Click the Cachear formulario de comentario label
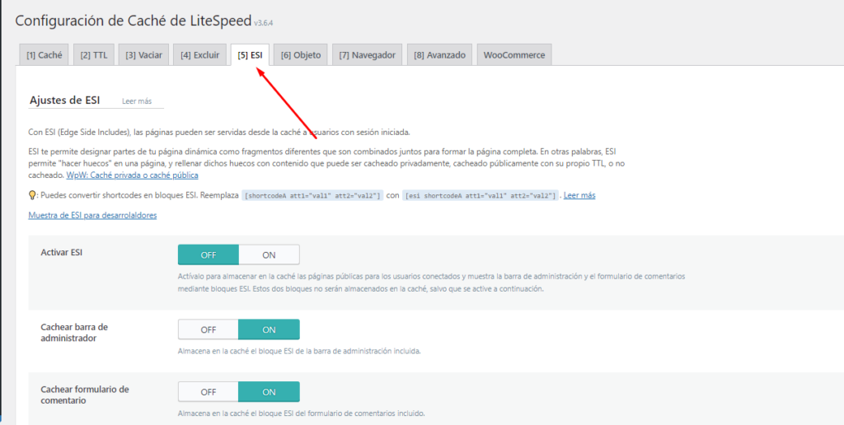The width and height of the screenshot is (844, 425). pyautogui.click(x=85, y=395)
